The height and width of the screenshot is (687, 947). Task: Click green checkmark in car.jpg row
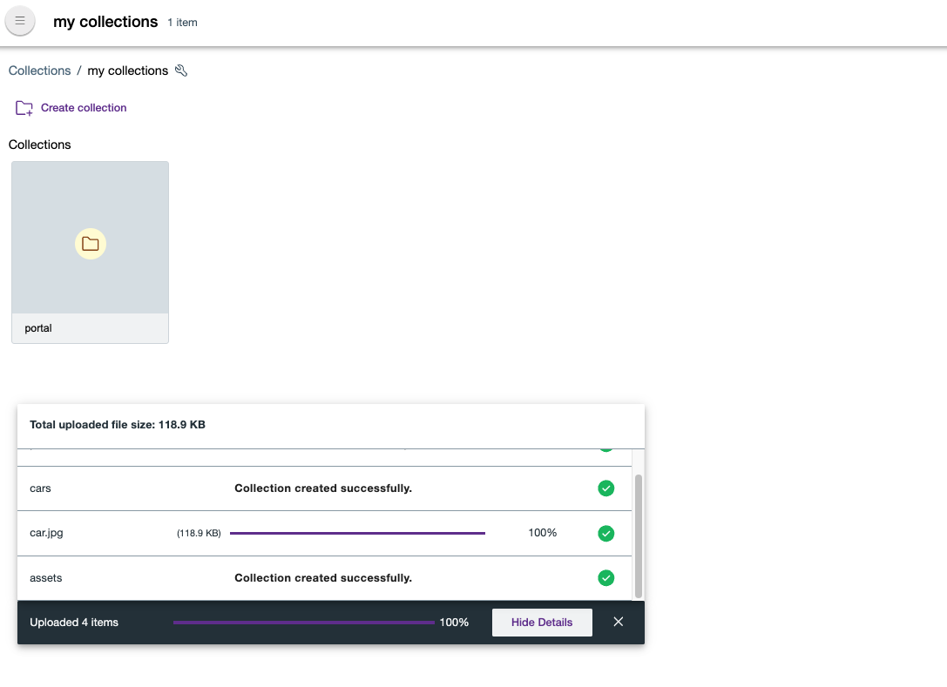(x=605, y=533)
